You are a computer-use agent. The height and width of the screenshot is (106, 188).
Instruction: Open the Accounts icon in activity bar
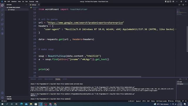point(2,93)
